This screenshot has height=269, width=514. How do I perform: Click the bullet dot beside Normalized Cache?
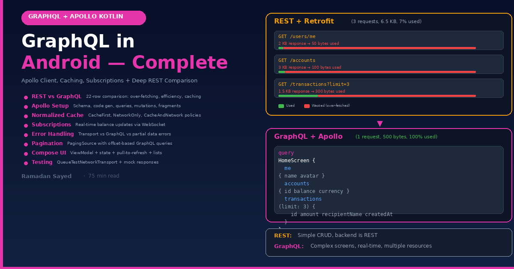(26, 116)
